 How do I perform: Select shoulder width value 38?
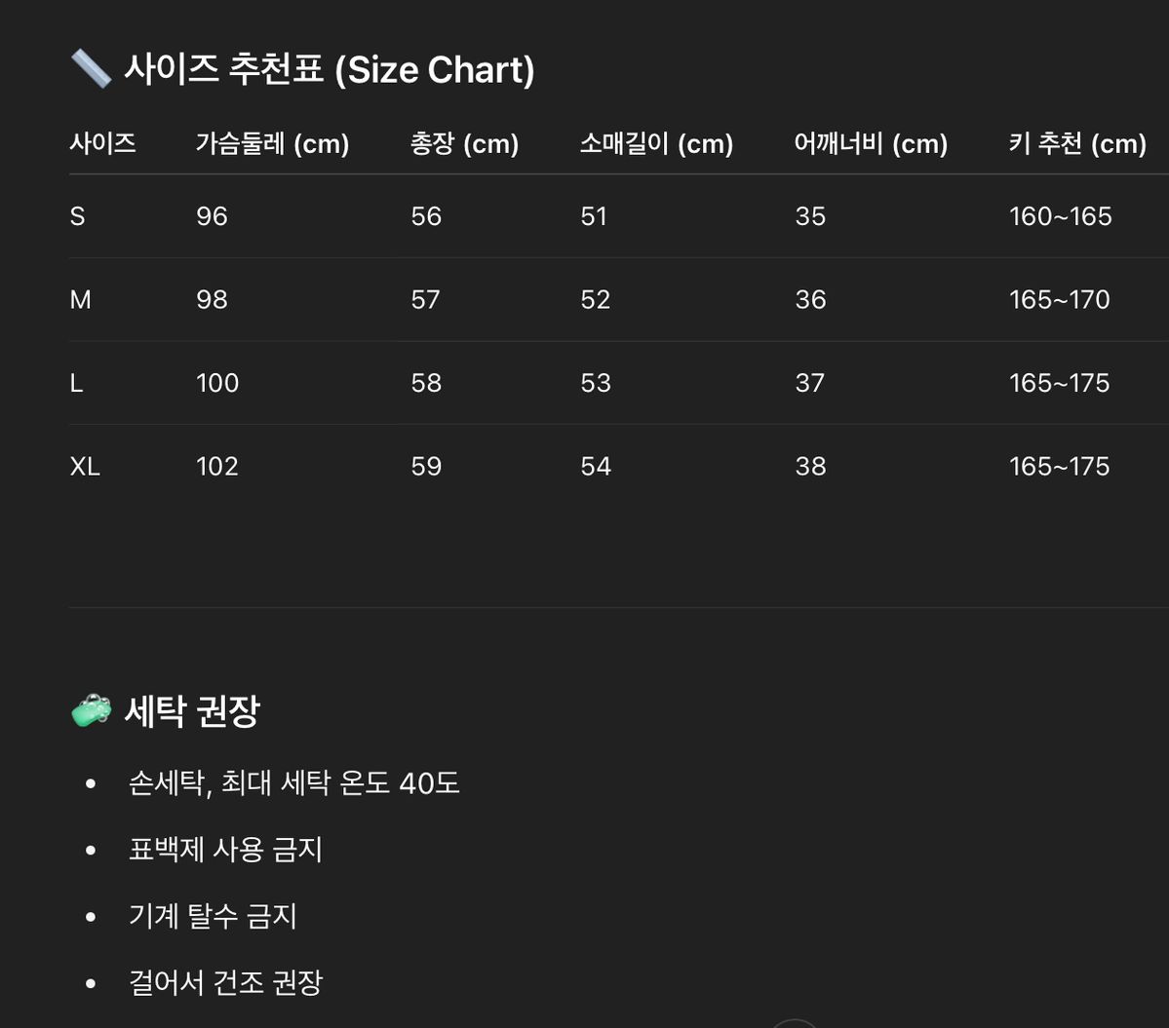pyautogui.click(x=810, y=467)
